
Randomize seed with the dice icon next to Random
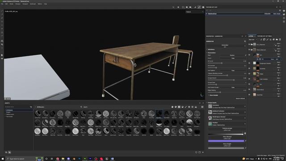(245, 55)
